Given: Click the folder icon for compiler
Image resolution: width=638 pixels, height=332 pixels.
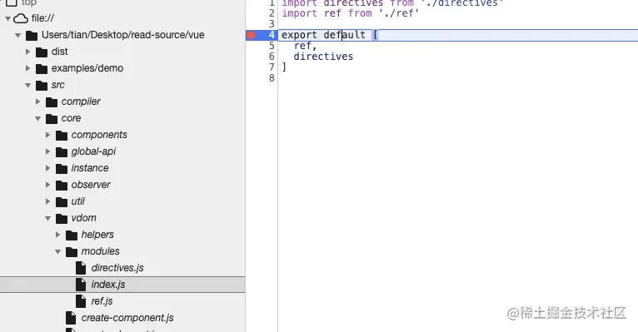Looking at the screenshot, I should (52, 102).
